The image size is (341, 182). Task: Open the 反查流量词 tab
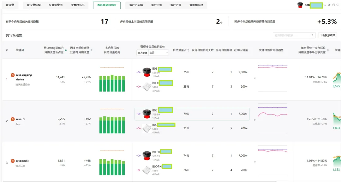(x=56, y=5)
